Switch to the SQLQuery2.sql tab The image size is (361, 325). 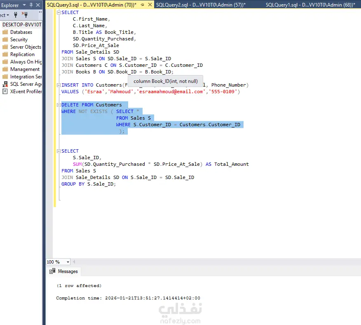tap(201, 5)
